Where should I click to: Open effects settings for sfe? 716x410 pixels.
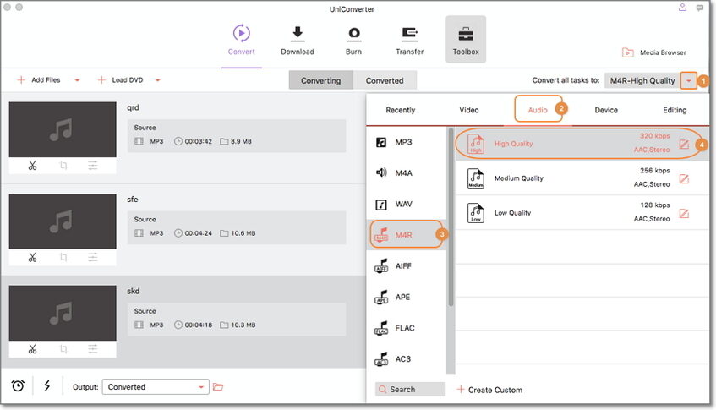coord(93,258)
